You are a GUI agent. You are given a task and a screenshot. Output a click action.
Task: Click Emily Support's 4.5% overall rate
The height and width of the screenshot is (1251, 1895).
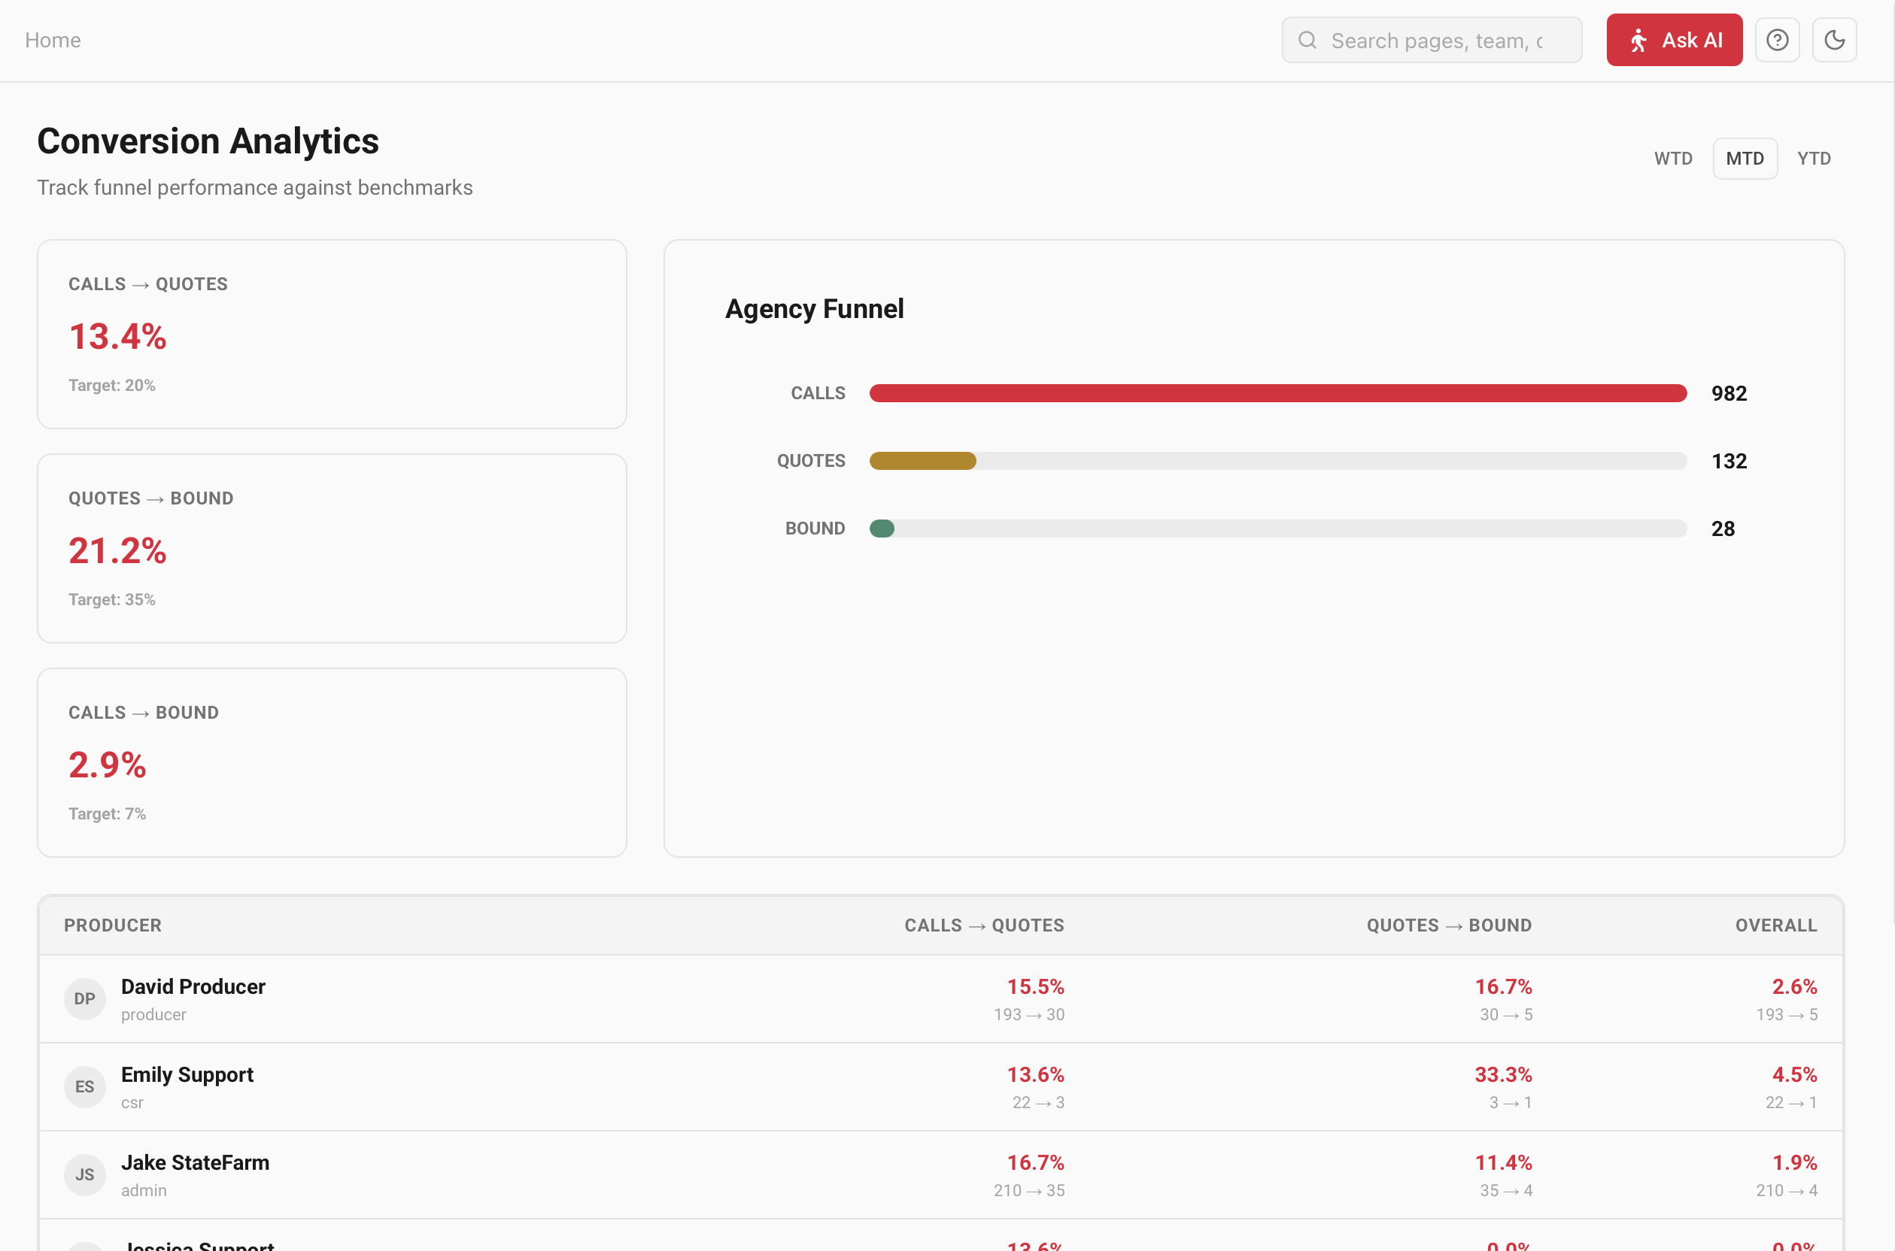pyautogui.click(x=1794, y=1074)
